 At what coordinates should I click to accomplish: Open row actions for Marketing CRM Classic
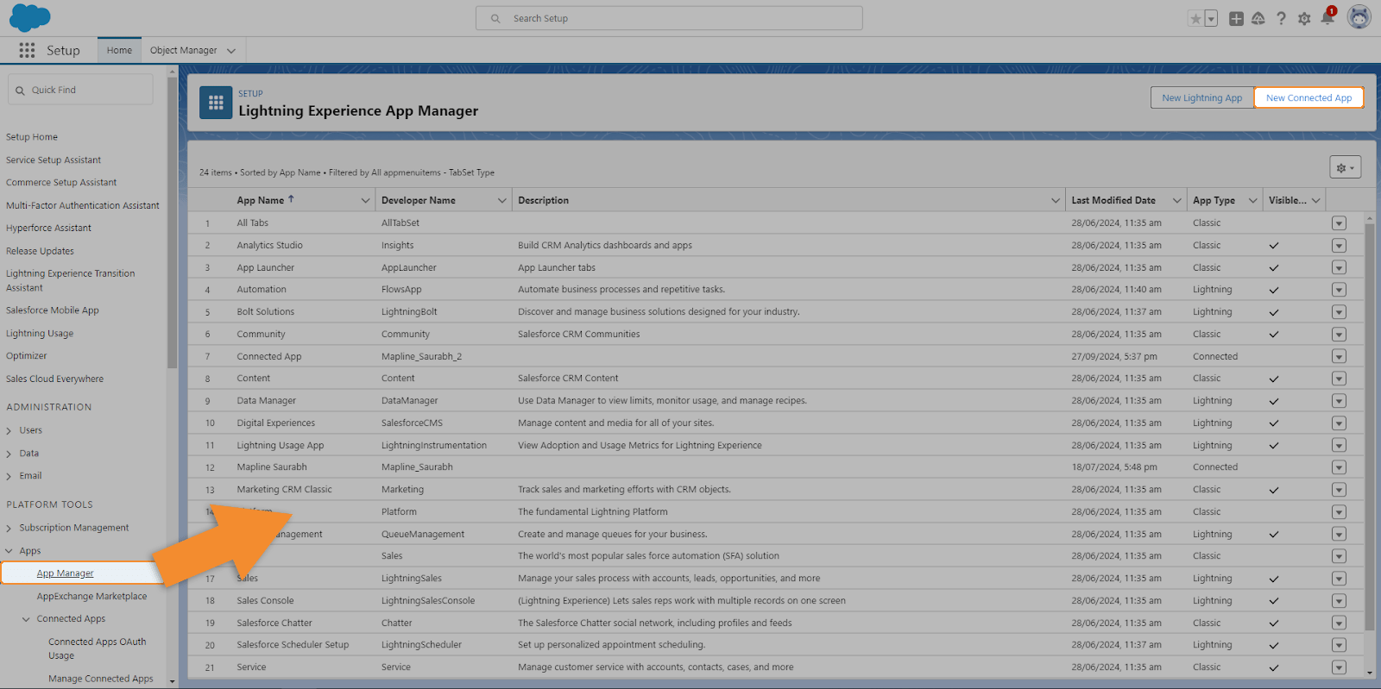1339,490
